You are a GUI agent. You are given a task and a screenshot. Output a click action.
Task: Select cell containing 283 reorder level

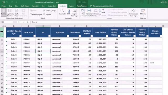[x=114, y=75]
